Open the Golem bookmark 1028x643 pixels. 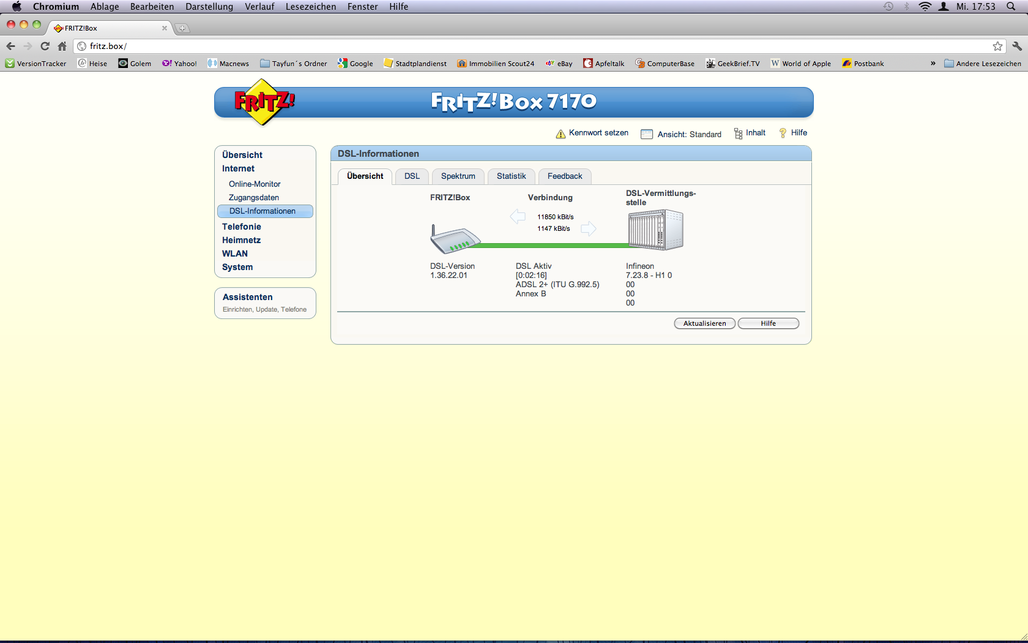click(135, 64)
